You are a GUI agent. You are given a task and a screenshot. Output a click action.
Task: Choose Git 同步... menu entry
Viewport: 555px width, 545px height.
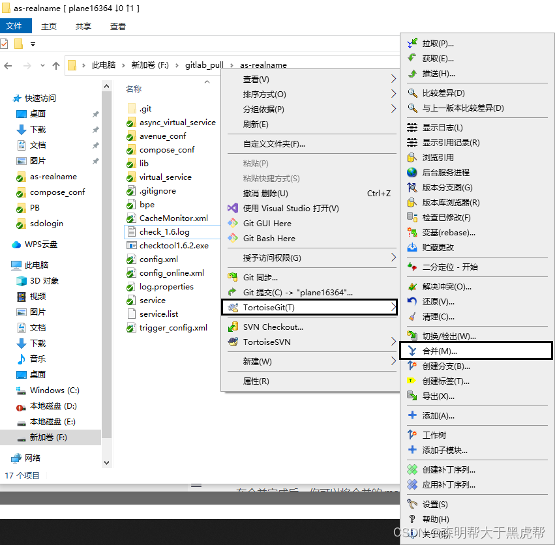[260, 278]
